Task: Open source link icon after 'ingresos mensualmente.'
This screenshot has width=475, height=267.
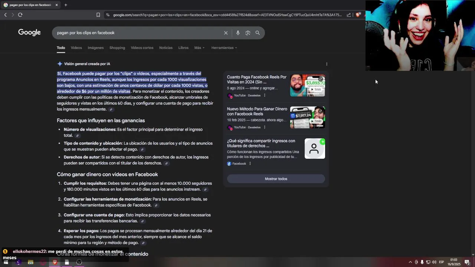Action: [x=111, y=109]
